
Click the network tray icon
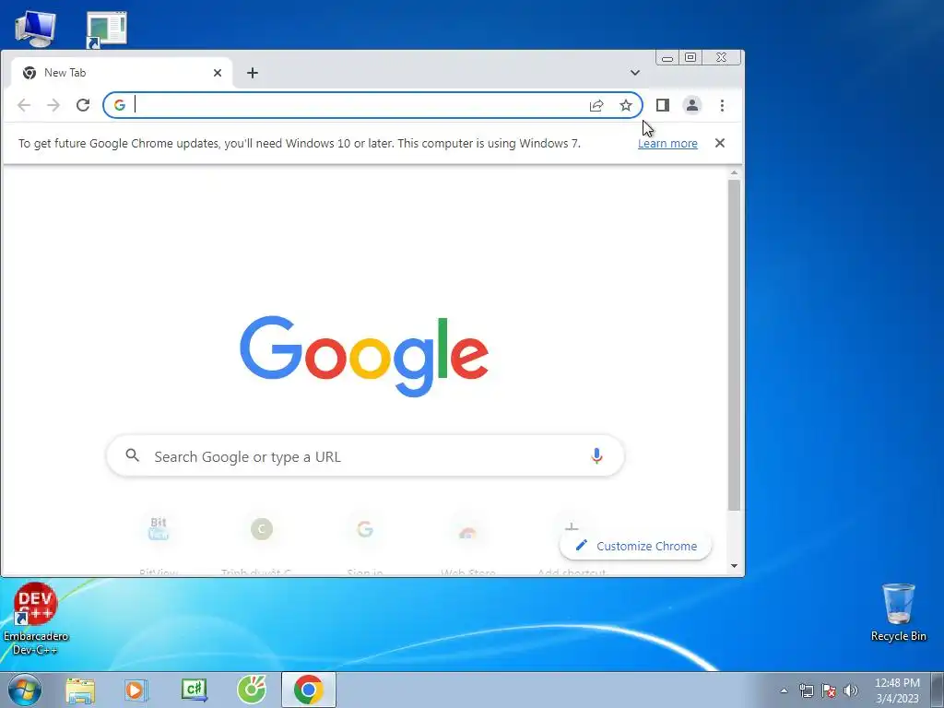click(806, 690)
